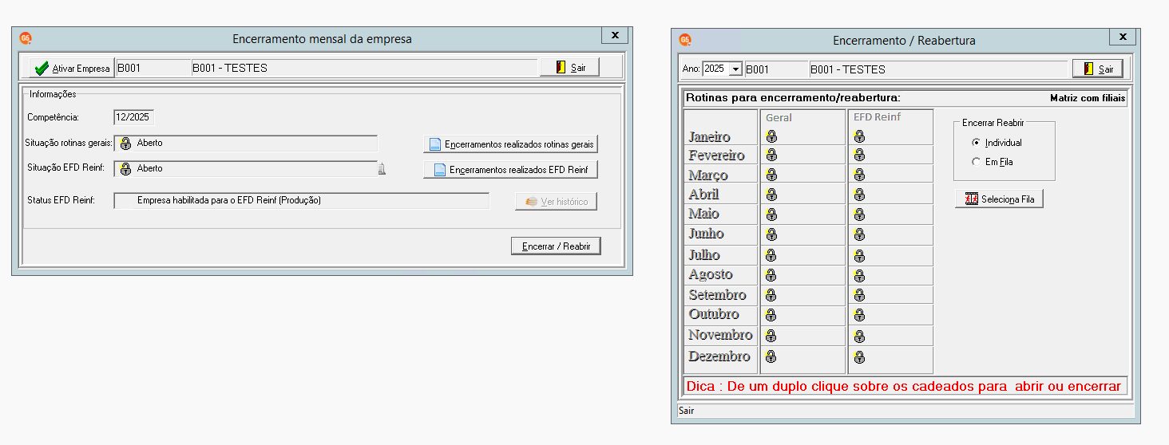The height and width of the screenshot is (445, 1169).
Task: Click the Dezembro month label
Action: 719,356
